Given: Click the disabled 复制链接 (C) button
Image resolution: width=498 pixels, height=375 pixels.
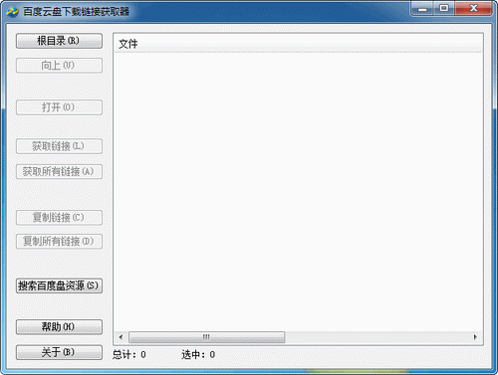Looking at the screenshot, I should tap(59, 218).
